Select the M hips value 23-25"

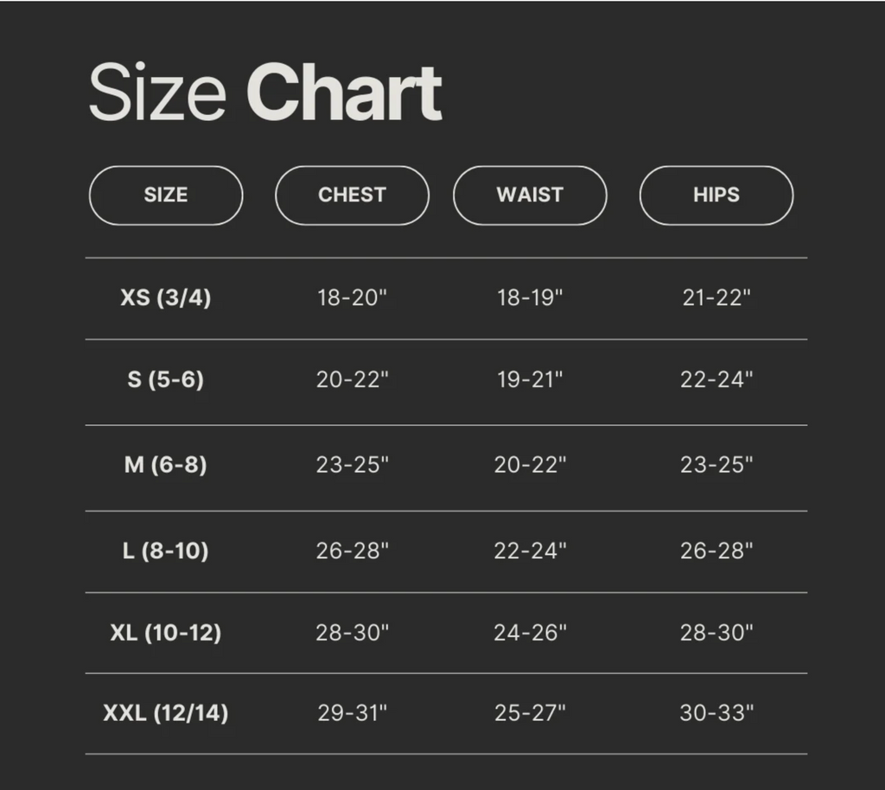click(716, 465)
